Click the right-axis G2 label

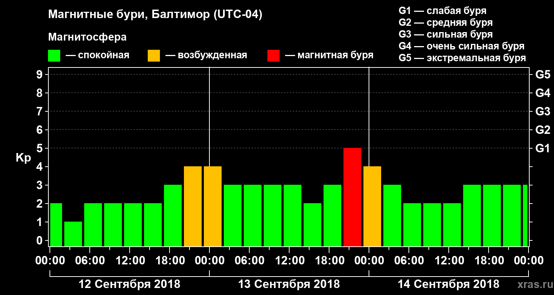tap(543, 130)
